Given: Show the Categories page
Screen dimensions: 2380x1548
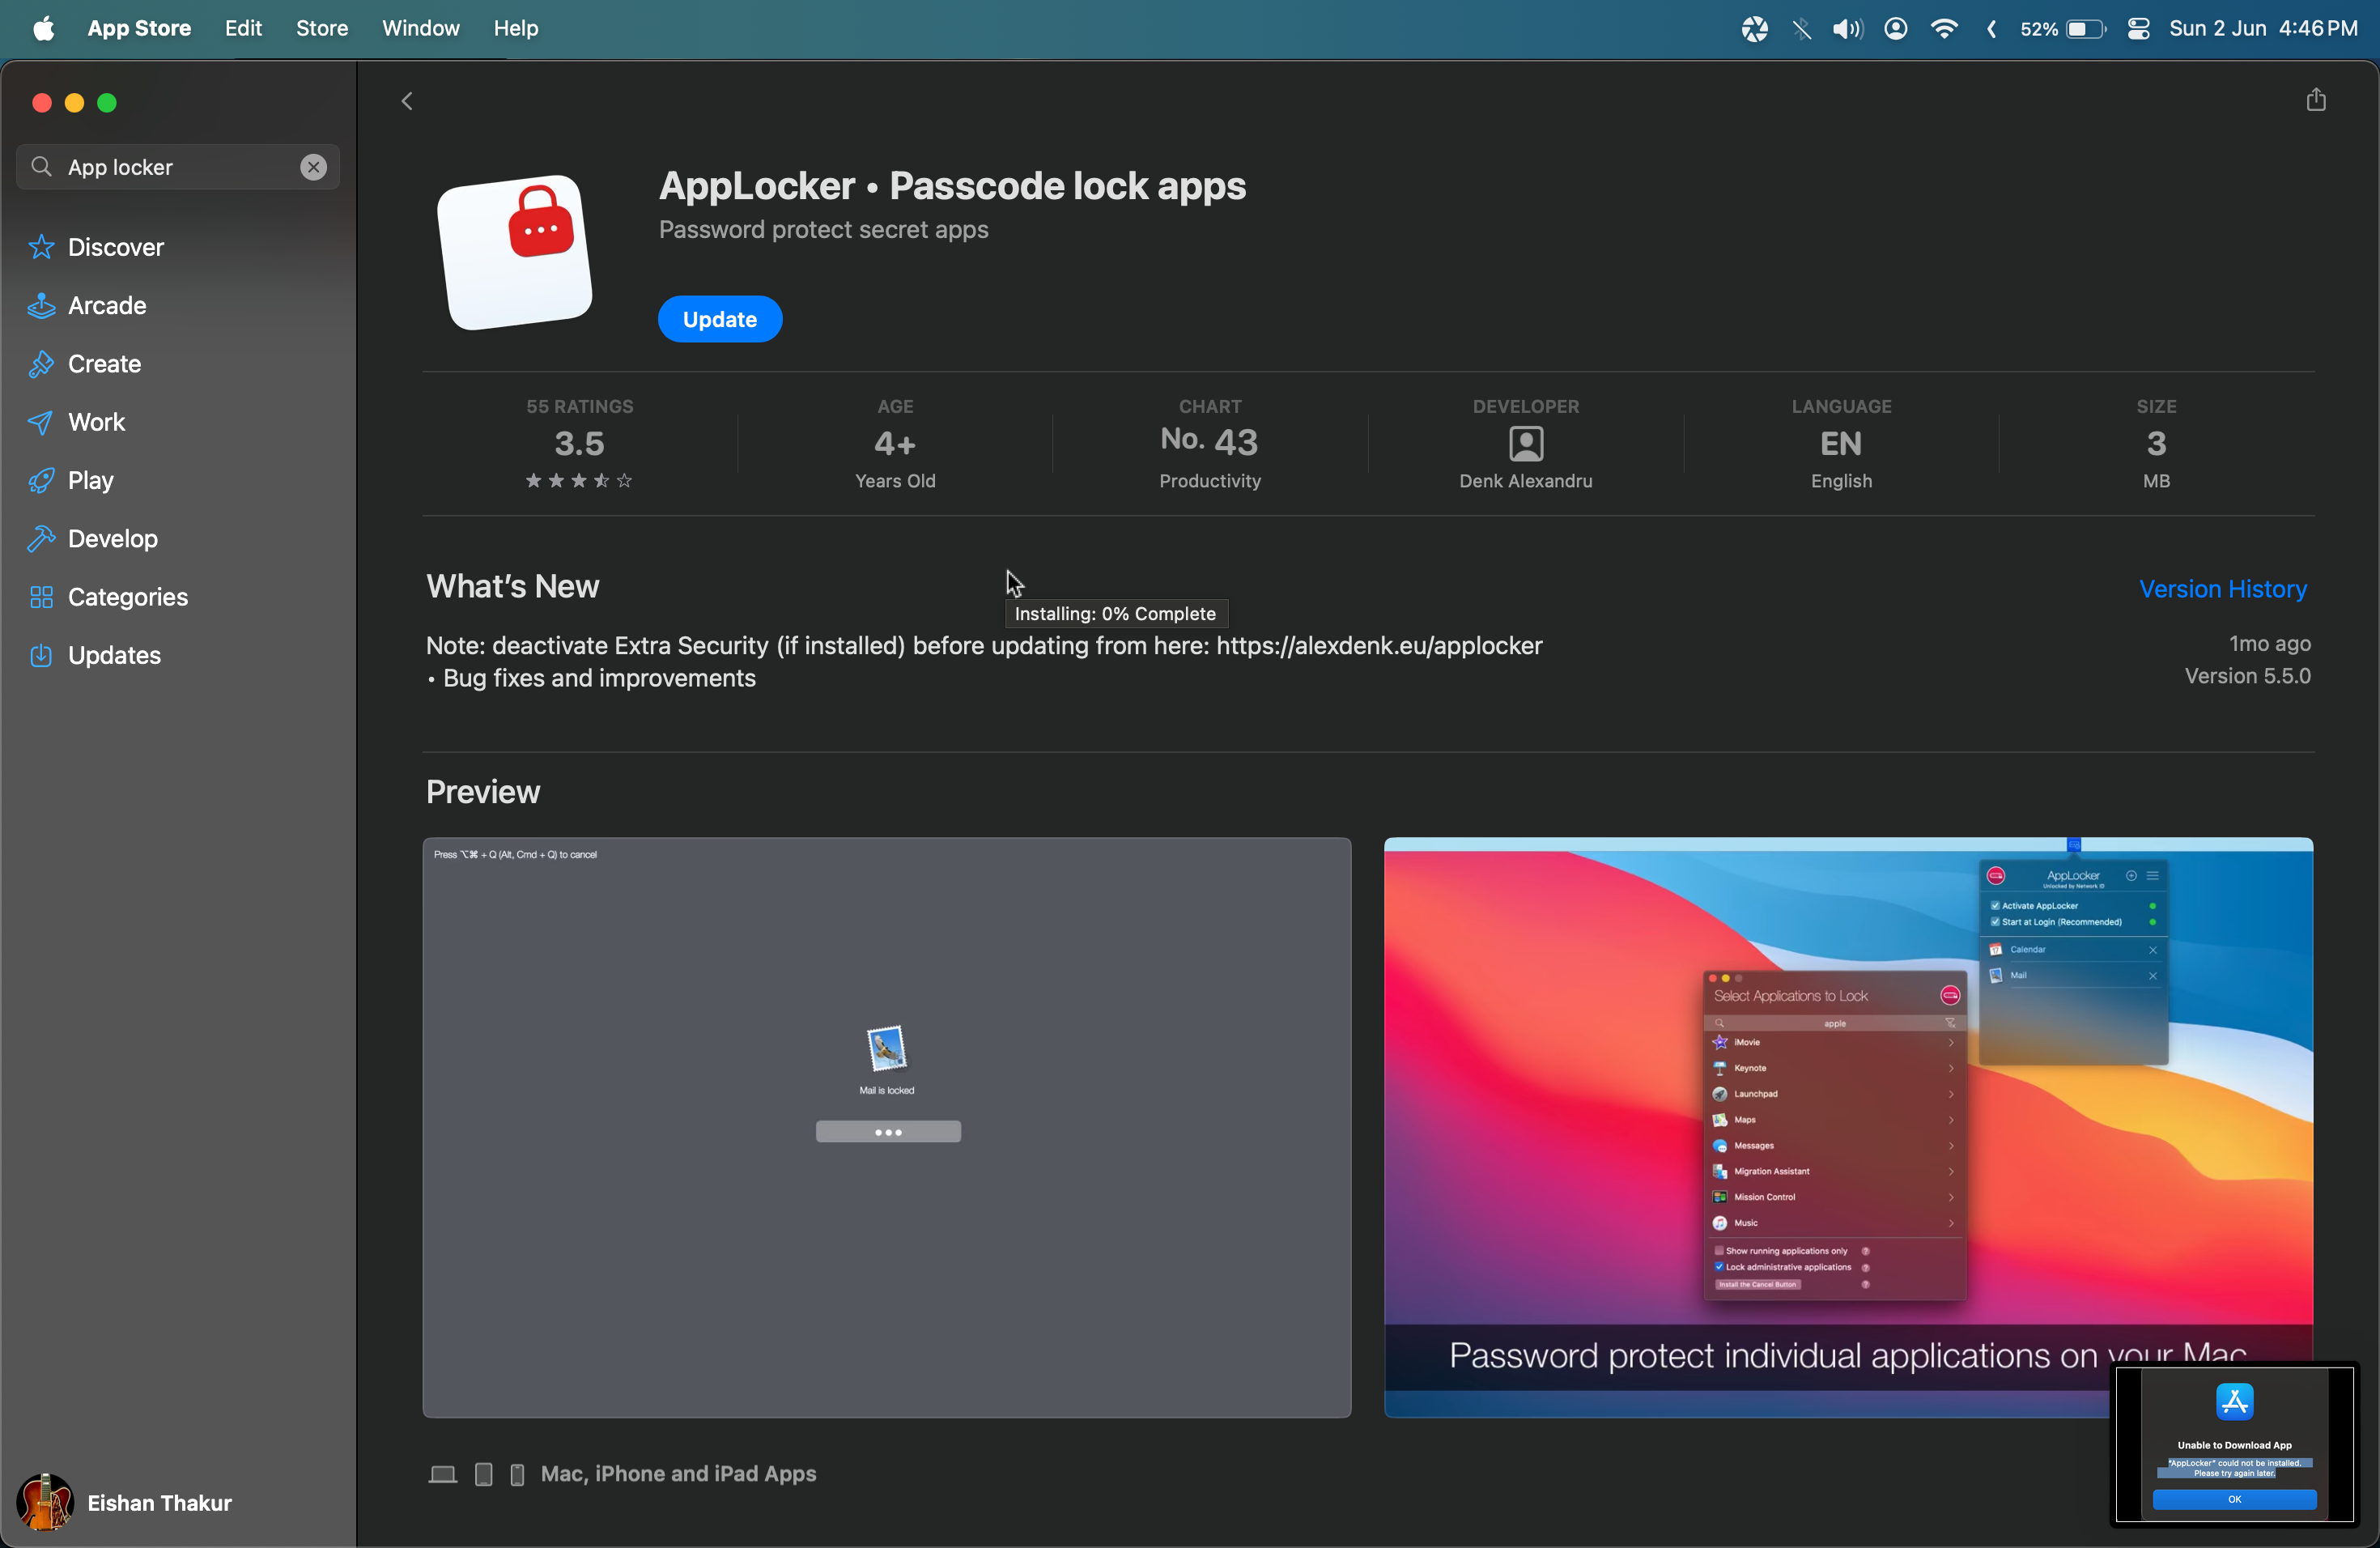Looking at the screenshot, I should pyautogui.click(x=127, y=597).
